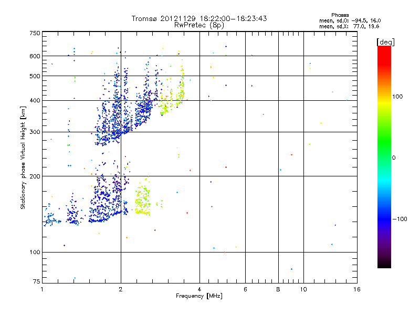
Task: Click the 'RwPretec (8p)' subtitle
Action: pos(199,25)
